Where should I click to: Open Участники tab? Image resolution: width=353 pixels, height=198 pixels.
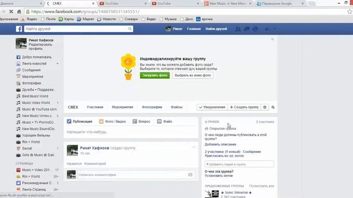[x=95, y=107]
